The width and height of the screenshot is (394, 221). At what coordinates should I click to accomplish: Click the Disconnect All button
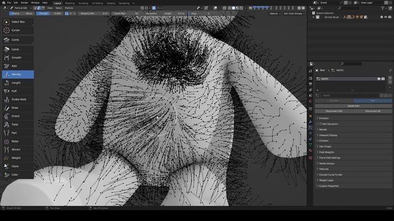[x=372, y=111]
